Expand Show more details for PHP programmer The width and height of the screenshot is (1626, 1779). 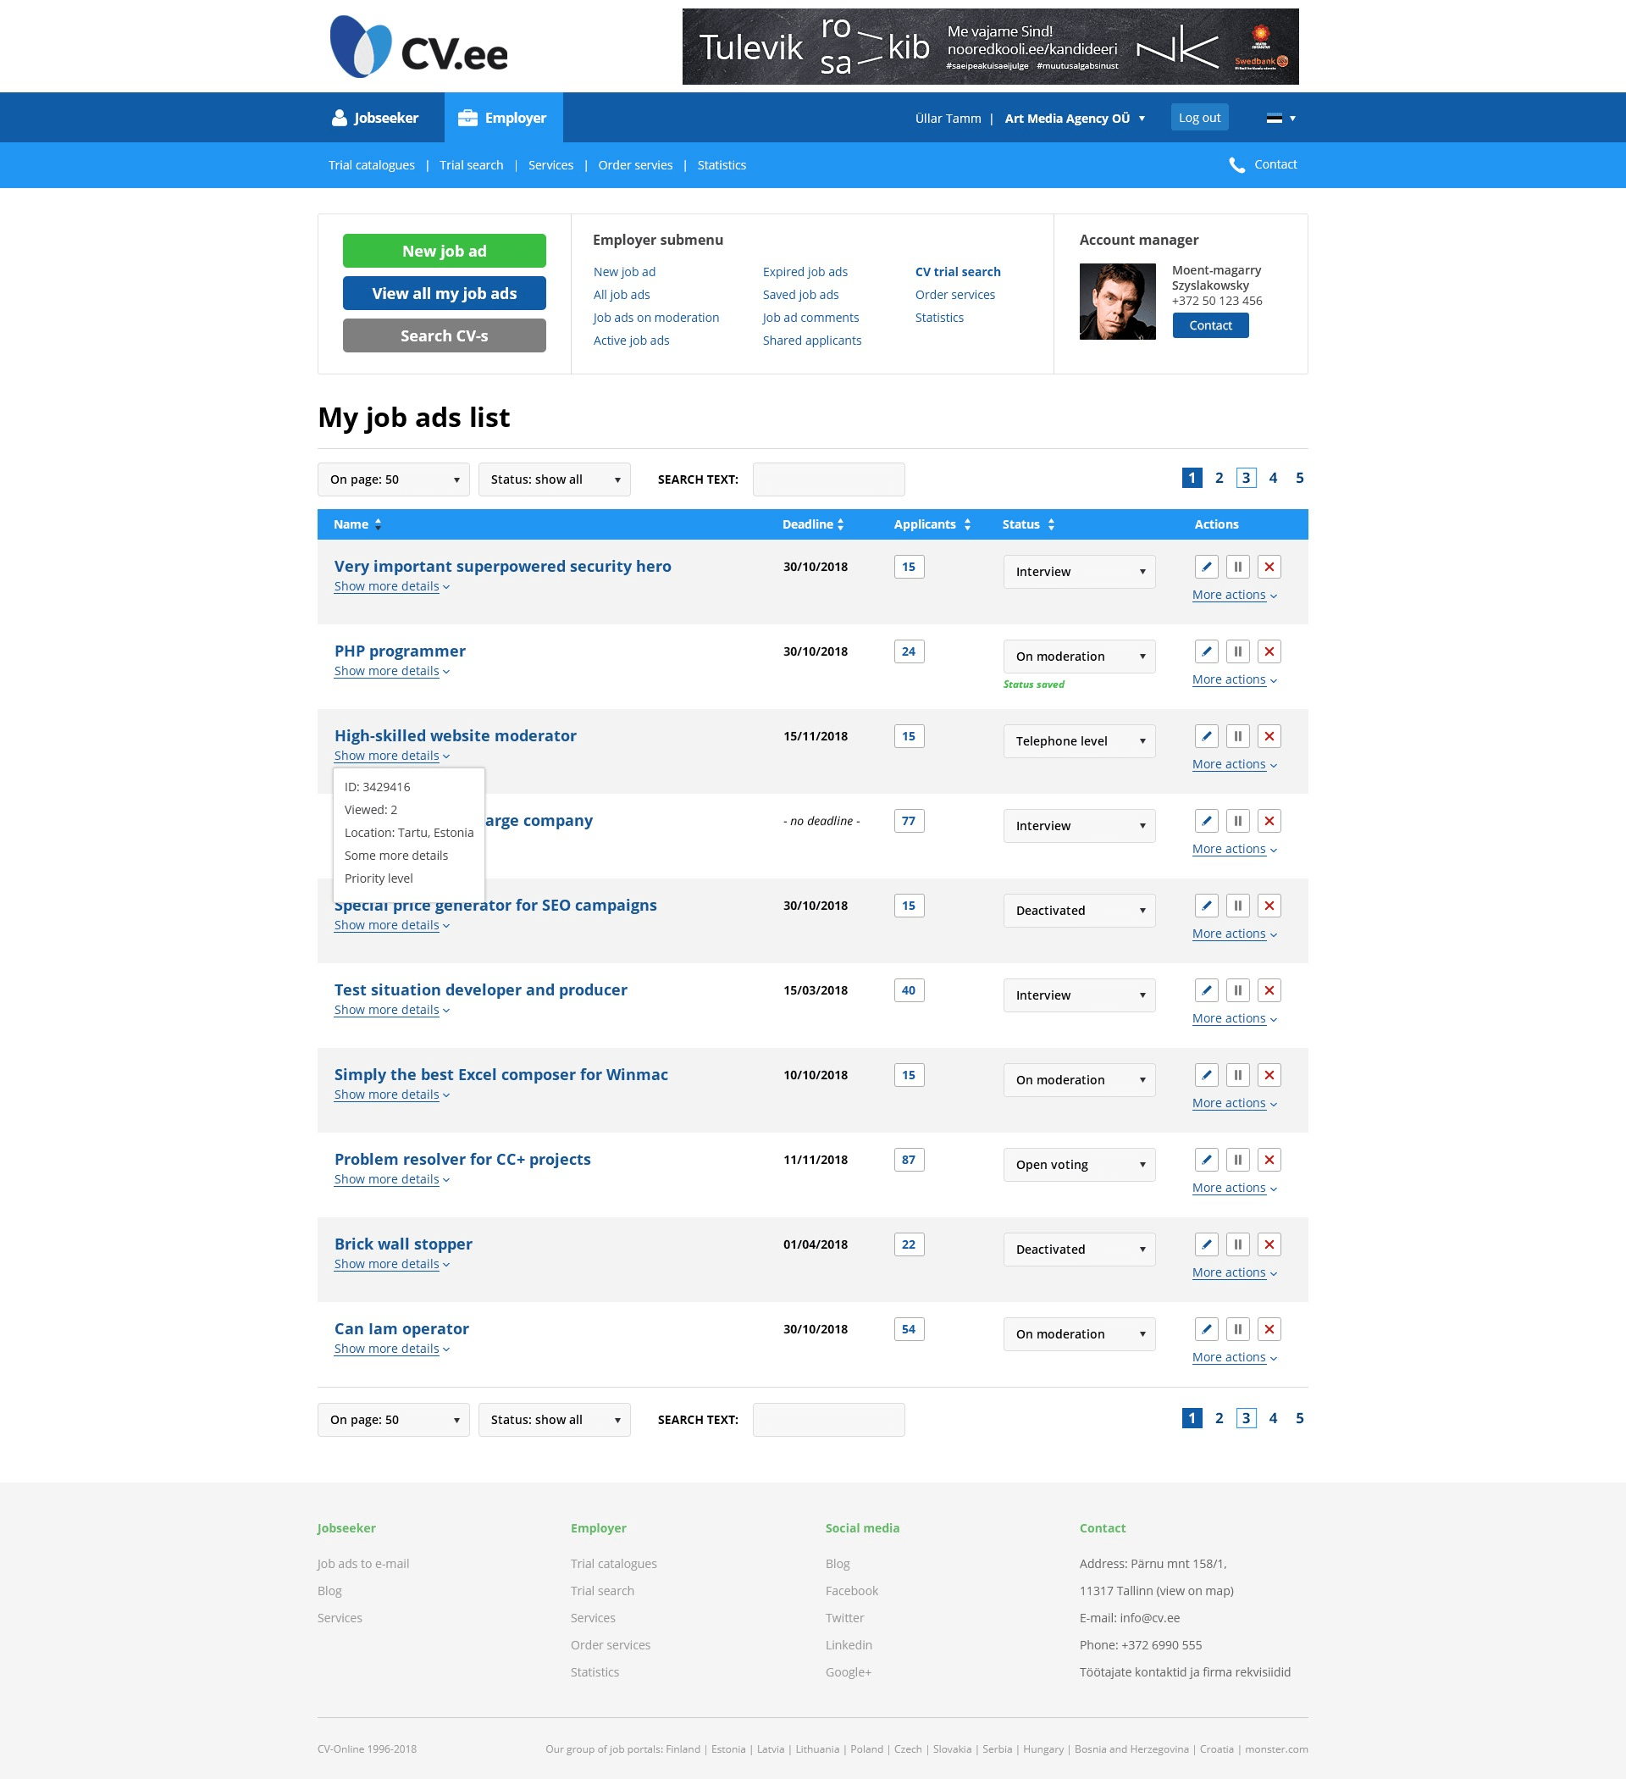[392, 671]
